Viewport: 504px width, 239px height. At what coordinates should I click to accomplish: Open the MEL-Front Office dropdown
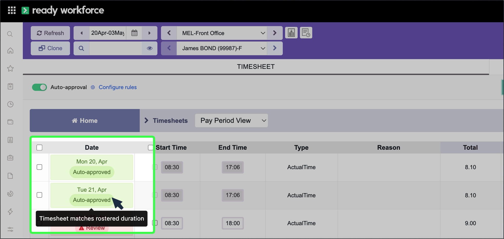tap(222, 33)
